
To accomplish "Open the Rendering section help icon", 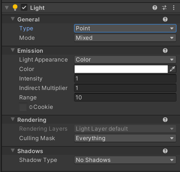I will [165, 120].
